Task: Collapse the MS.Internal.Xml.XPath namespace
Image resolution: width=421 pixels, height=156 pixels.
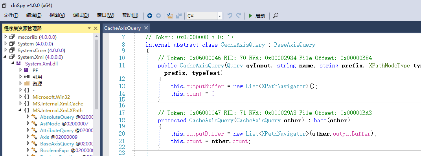Action: pos(20,110)
